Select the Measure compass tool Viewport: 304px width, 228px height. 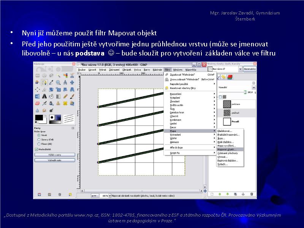(x=65, y=82)
